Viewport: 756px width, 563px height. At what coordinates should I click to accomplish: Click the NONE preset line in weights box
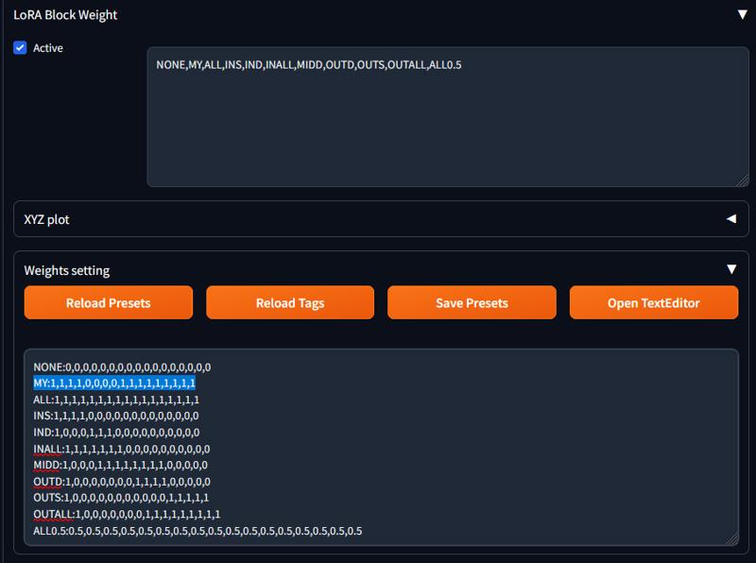click(x=122, y=367)
